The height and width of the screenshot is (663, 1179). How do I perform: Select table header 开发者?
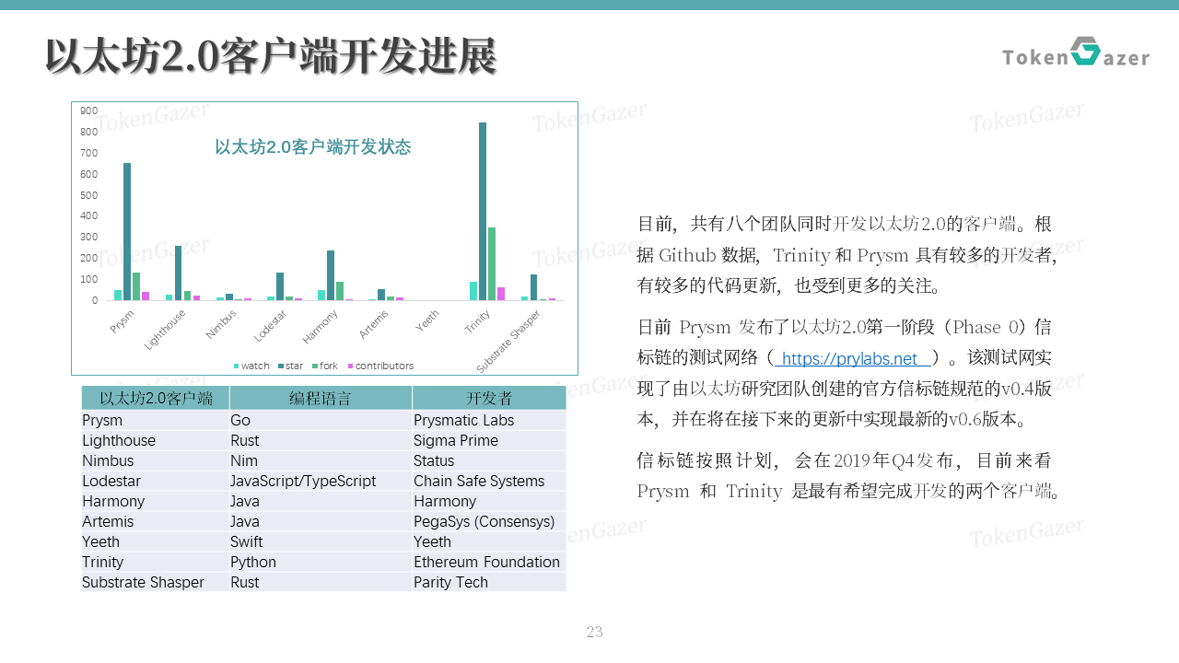[x=489, y=398]
